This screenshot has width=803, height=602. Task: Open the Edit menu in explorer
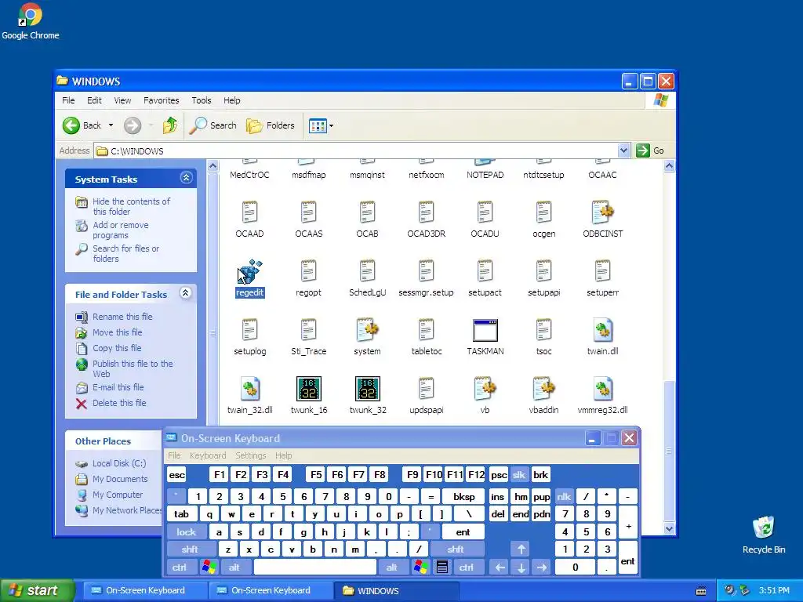(94, 100)
